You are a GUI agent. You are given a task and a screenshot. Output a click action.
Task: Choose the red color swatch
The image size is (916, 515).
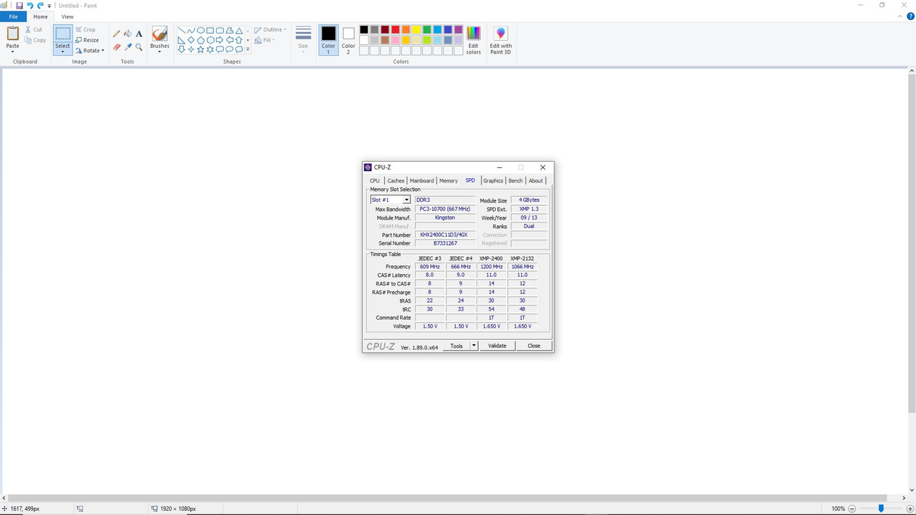click(x=395, y=29)
